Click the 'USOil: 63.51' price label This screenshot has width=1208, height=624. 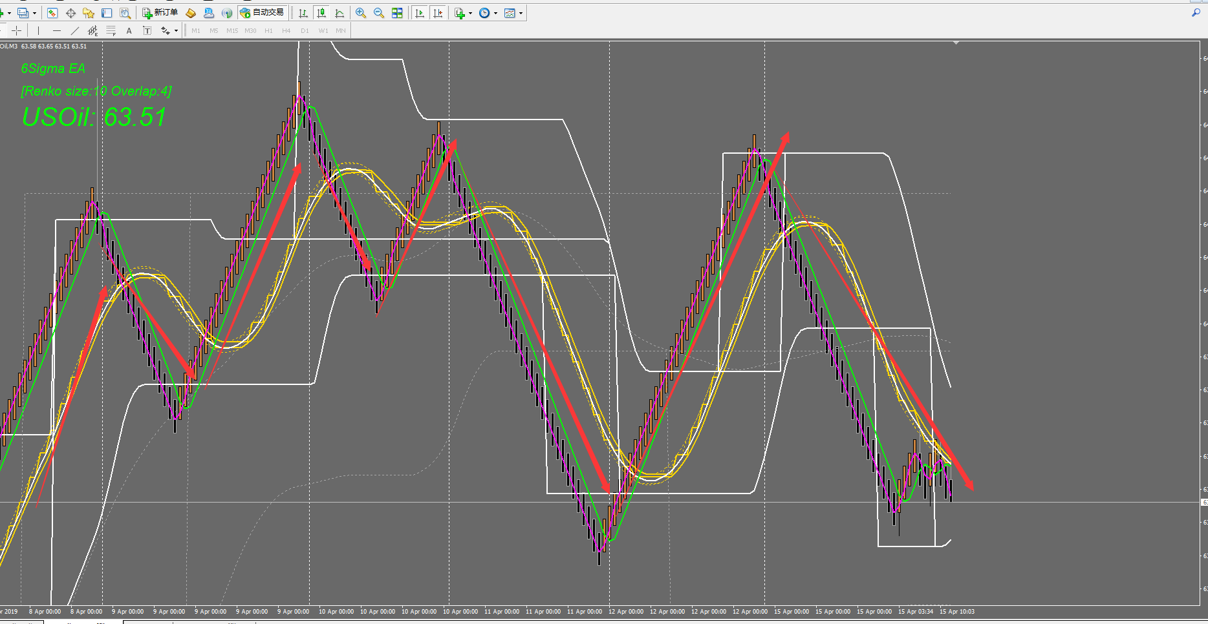(94, 117)
